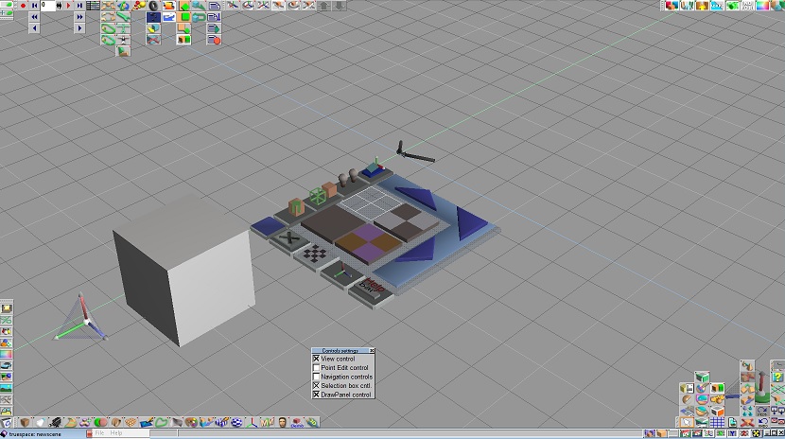The image size is (785, 439).
Task: Click the black camera icon in bottom toolbar
Action: click(x=55, y=423)
